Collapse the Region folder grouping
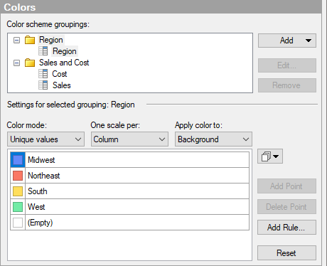327x266 pixels. click(x=16, y=40)
